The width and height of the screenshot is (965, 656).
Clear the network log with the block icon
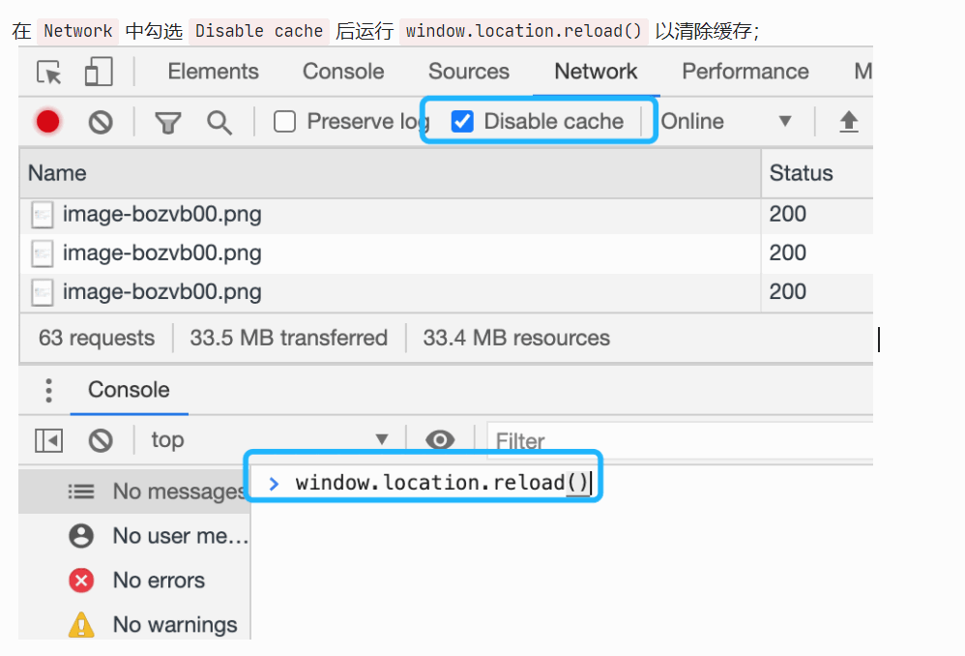pyautogui.click(x=101, y=122)
